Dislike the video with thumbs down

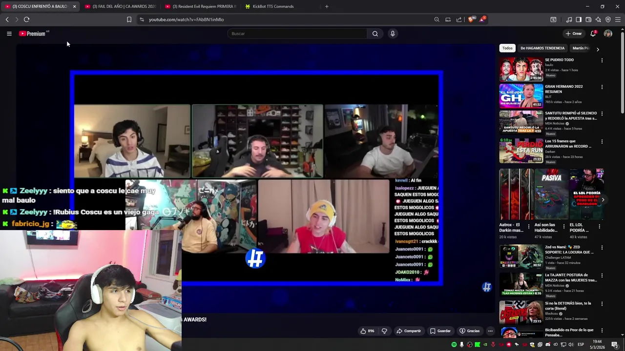(384, 331)
